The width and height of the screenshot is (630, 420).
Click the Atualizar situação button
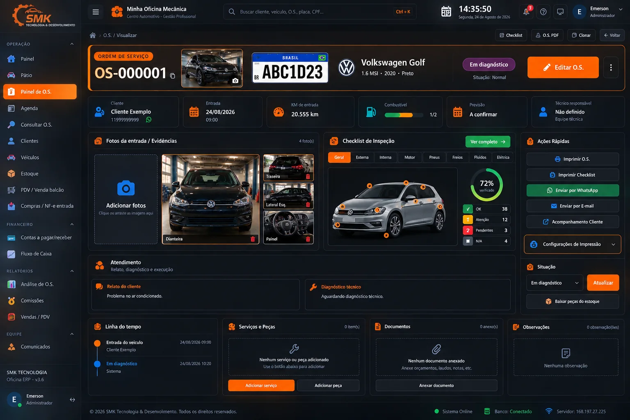click(603, 283)
